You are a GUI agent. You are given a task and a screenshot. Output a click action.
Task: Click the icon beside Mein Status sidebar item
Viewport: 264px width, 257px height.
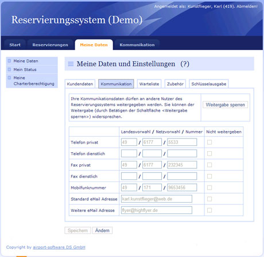click(x=9, y=69)
